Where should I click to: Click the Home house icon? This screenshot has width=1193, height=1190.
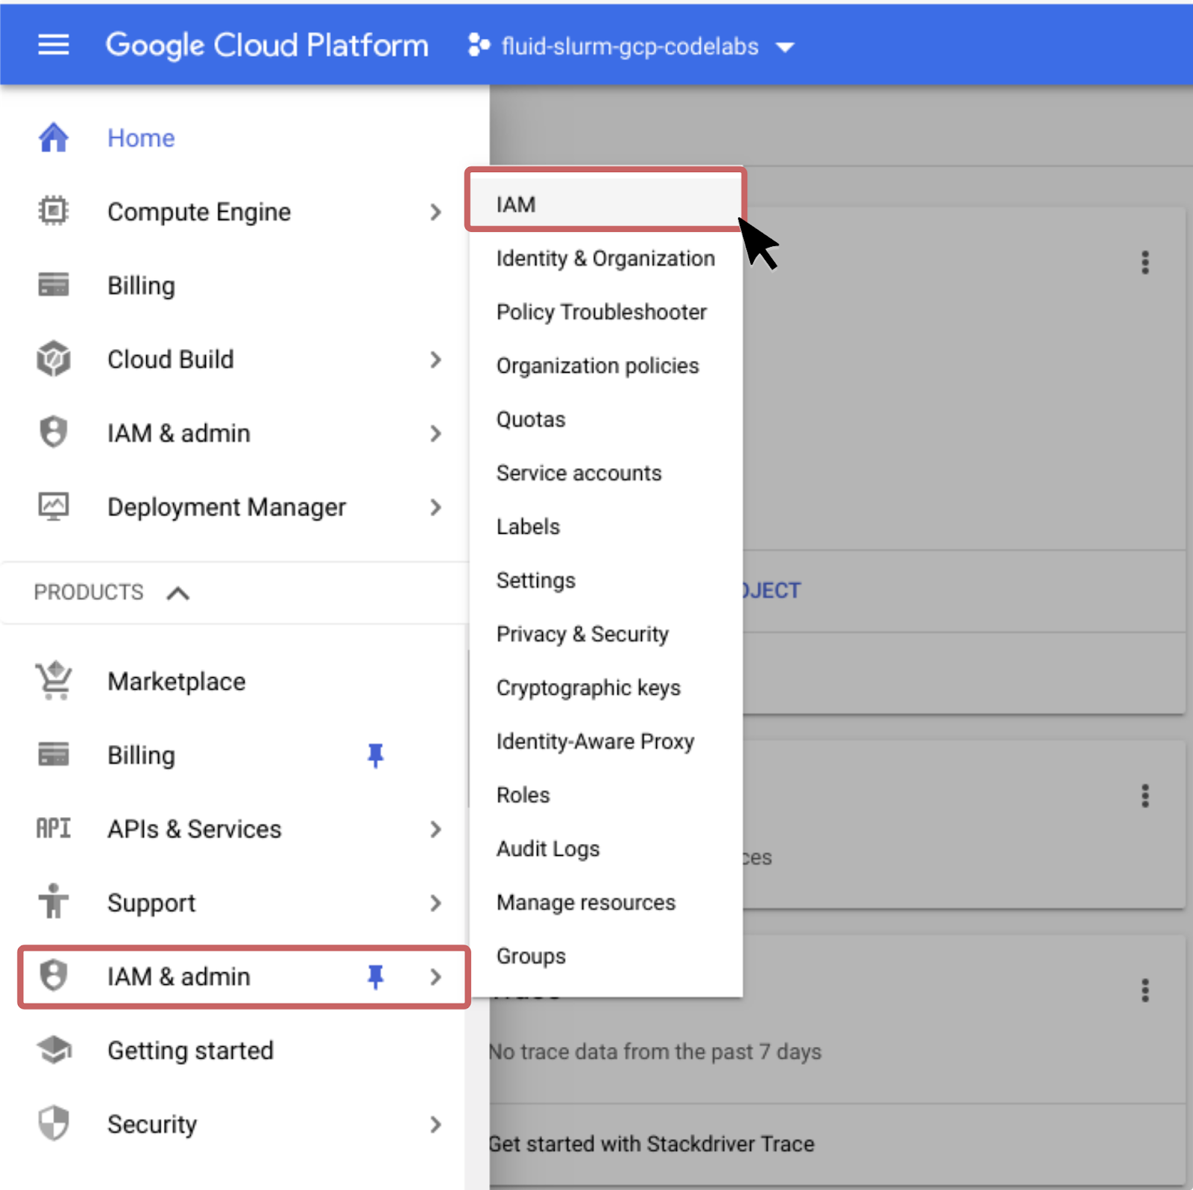point(54,138)
